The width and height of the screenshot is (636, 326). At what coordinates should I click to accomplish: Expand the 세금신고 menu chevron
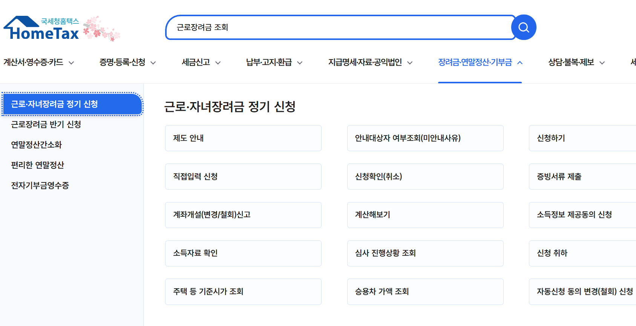click(x=218, y=63)
